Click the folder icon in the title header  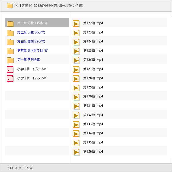coord(9,5)
